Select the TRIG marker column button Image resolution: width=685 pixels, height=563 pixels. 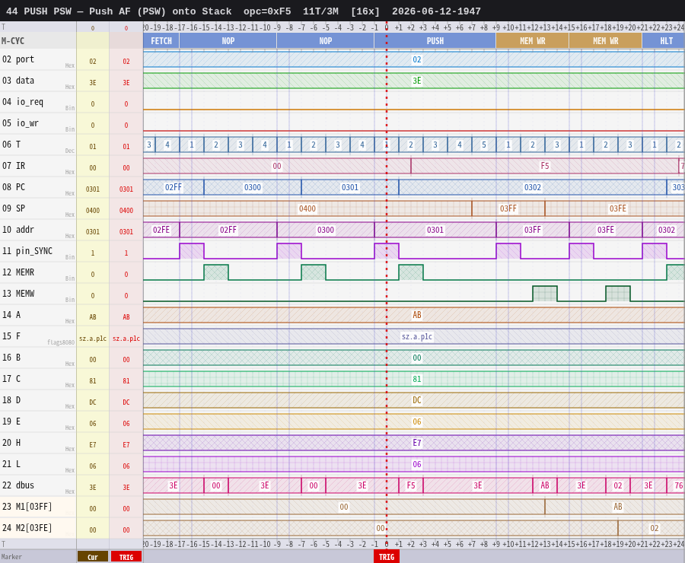coord(126,557)
